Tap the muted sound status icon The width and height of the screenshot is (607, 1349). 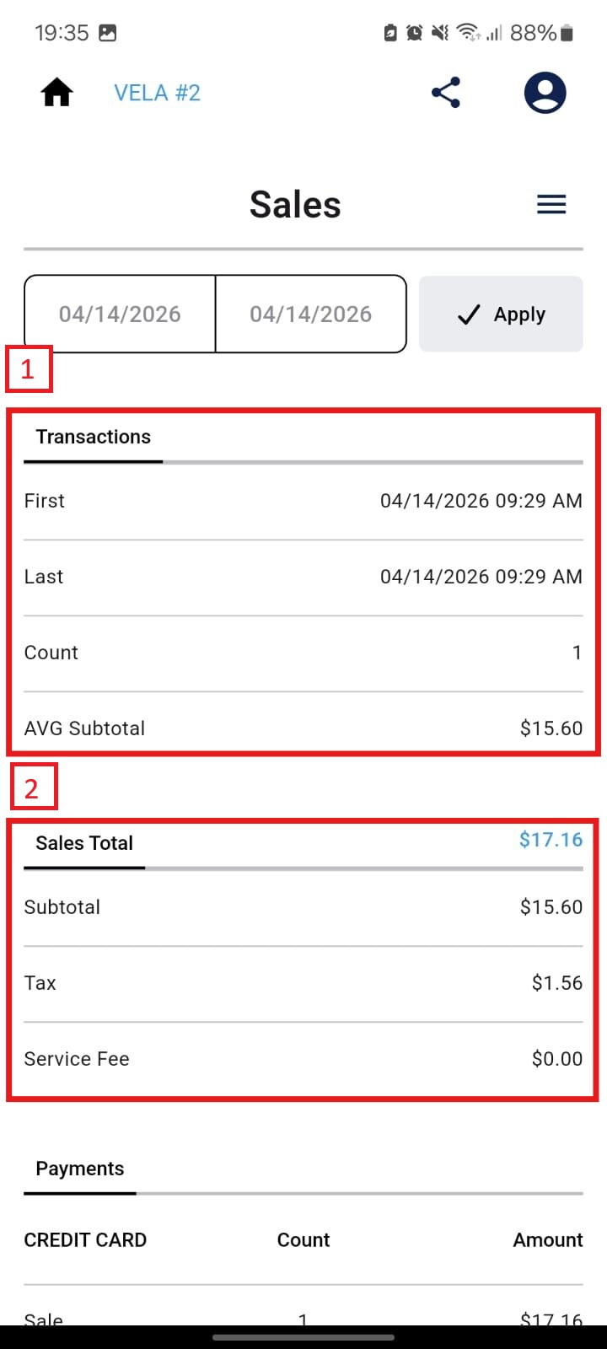coord(439,33)
